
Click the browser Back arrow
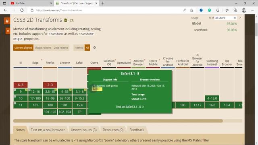click(x=5, y=10)
